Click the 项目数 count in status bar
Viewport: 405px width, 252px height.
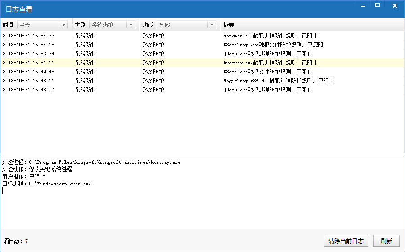tap(16, 241)
